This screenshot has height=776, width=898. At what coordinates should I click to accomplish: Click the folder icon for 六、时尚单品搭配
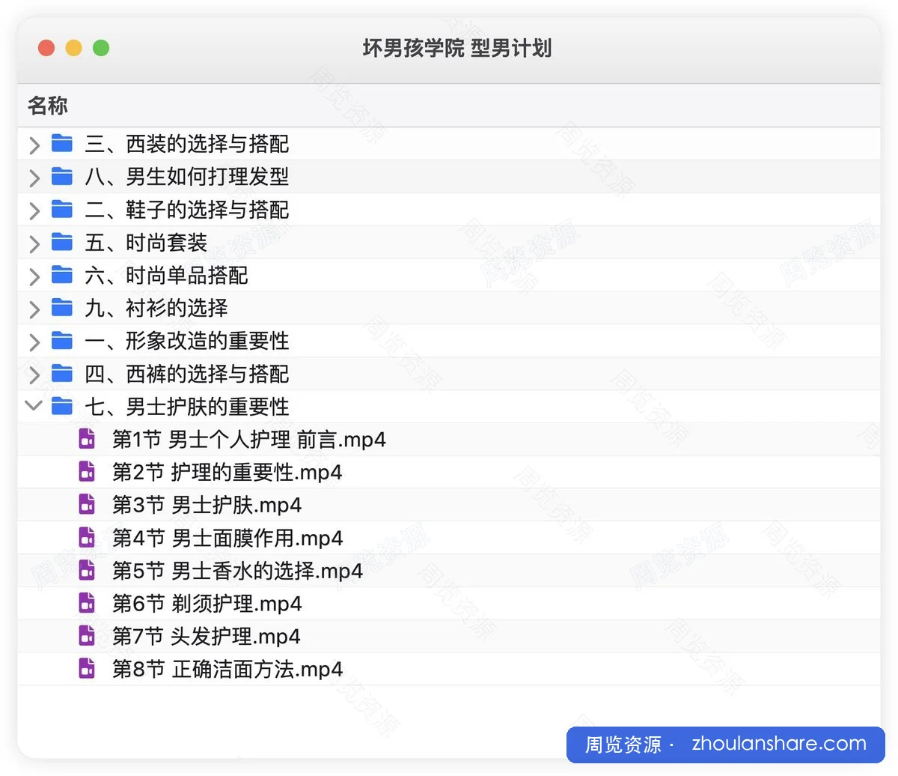point(61,275)
